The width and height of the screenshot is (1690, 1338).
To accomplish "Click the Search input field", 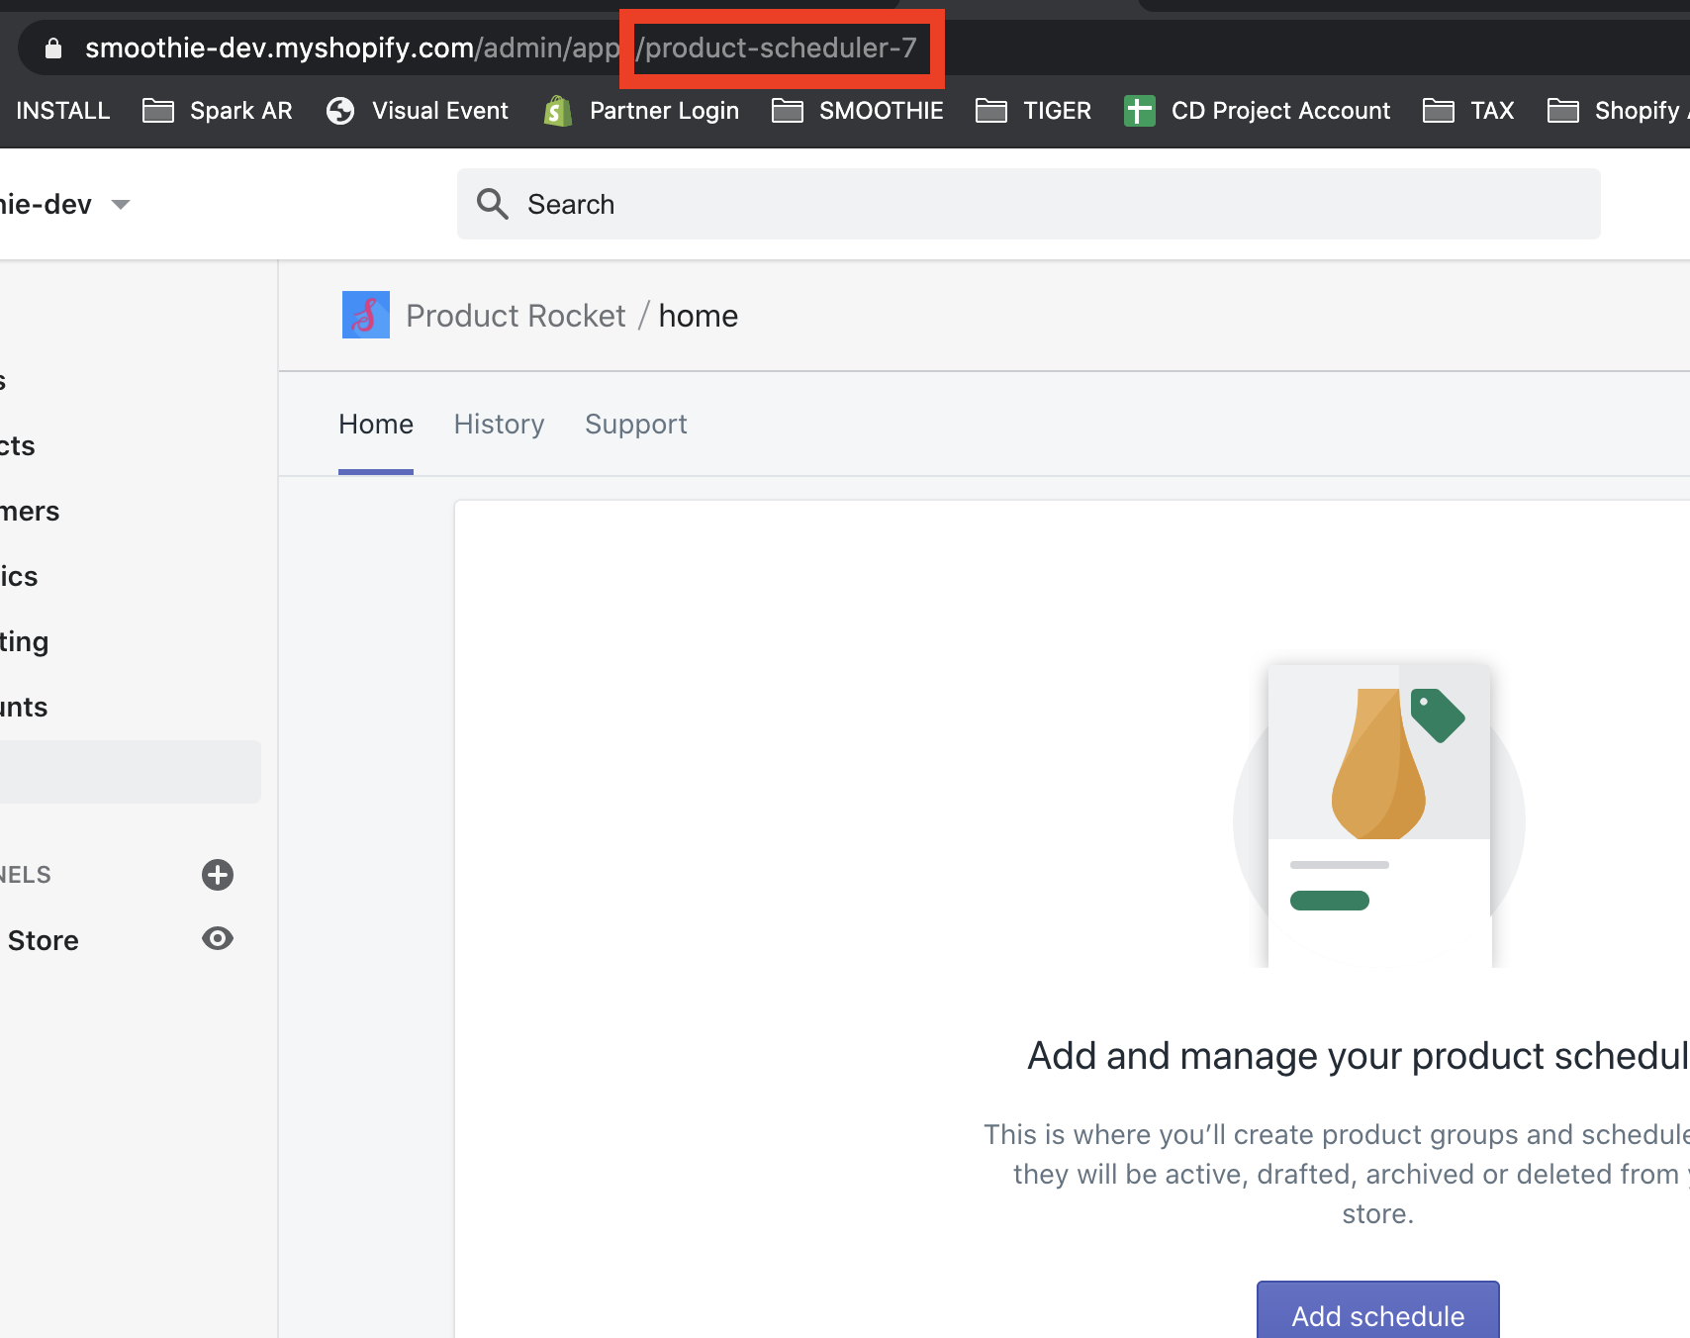I will 1028,204.
